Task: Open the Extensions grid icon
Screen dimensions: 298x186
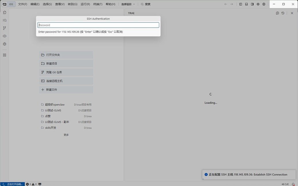Action: coord(5,55)
